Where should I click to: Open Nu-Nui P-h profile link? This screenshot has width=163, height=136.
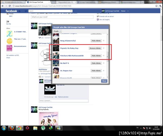click(x=65, y=63)
